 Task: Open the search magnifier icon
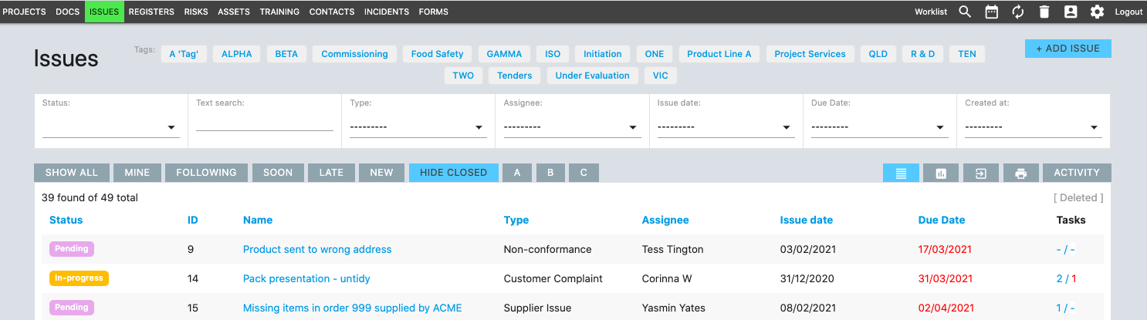[965, 12]
